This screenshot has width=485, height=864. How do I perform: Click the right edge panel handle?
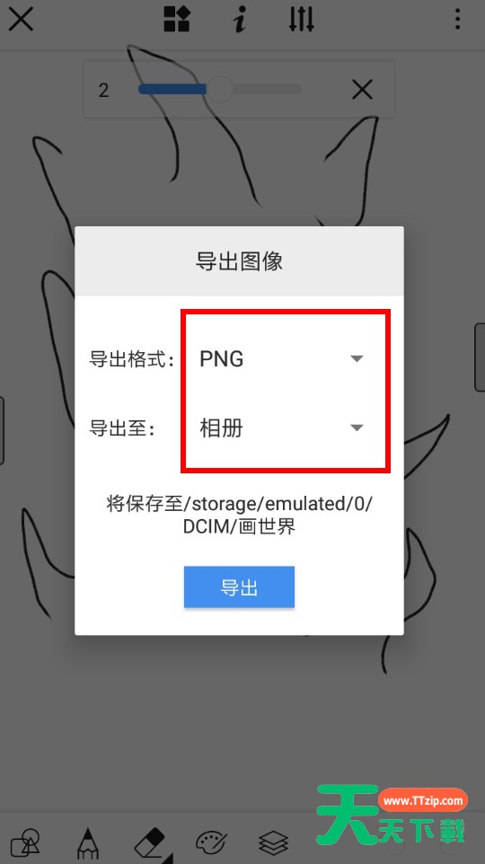[480, 357]
